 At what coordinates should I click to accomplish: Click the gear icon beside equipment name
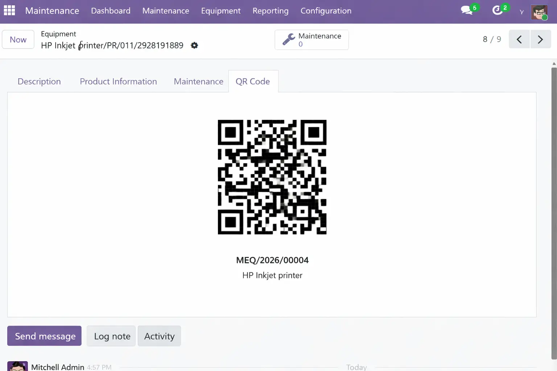pyautogui.click(x=194, y=45)
